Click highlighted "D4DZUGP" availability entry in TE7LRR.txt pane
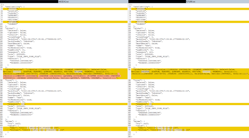This screenshot has width=249, height=138. click(141, 9)
